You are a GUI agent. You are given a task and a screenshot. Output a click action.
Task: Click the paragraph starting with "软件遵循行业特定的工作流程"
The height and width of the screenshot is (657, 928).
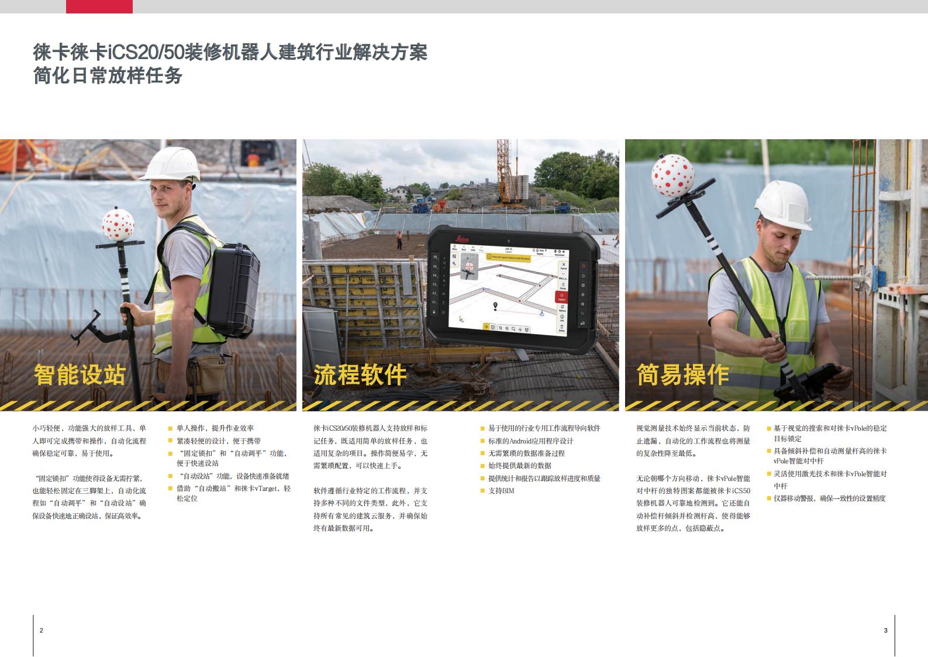(x=371, y=510)
